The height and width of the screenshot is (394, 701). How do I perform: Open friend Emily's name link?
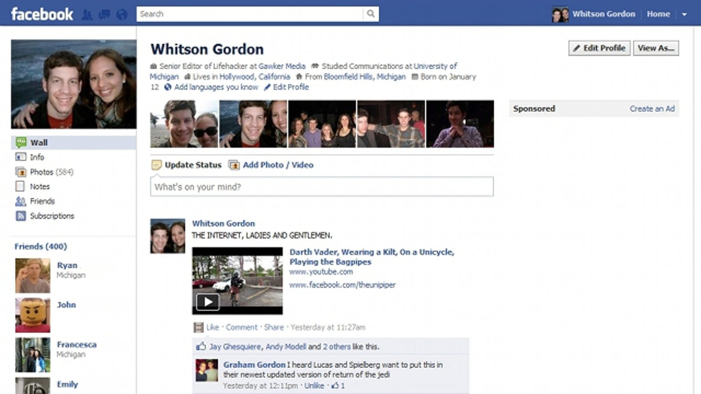tap(67, 384)
